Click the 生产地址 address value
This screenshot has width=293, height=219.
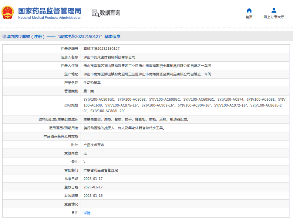tap(147, 74)
